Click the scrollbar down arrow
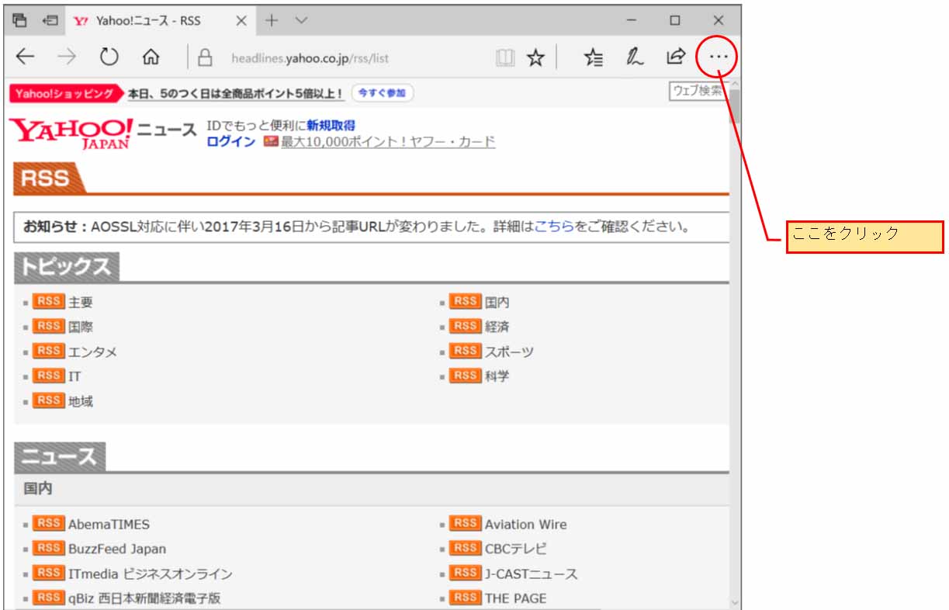Screen dimensions: 949x610 point(735,602)
